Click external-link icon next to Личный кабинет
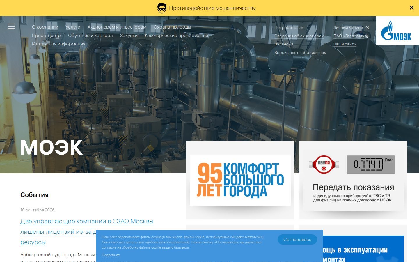The width and height of the screenshot is (419, 262). point(367,28)
